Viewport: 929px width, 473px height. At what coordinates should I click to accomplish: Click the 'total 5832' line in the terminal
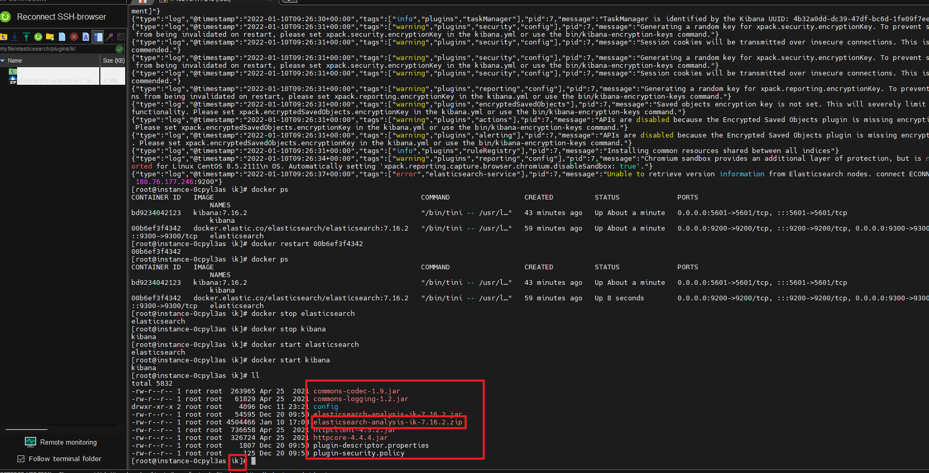click(x=152, y=384)
